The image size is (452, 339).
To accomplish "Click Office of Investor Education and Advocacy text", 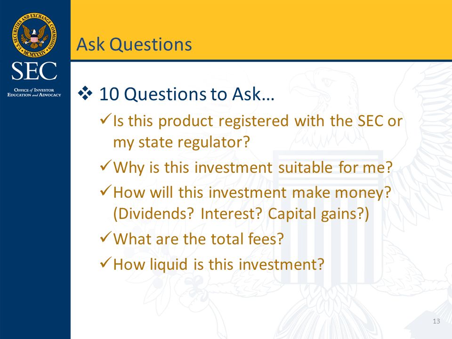I will coord(34,92).
